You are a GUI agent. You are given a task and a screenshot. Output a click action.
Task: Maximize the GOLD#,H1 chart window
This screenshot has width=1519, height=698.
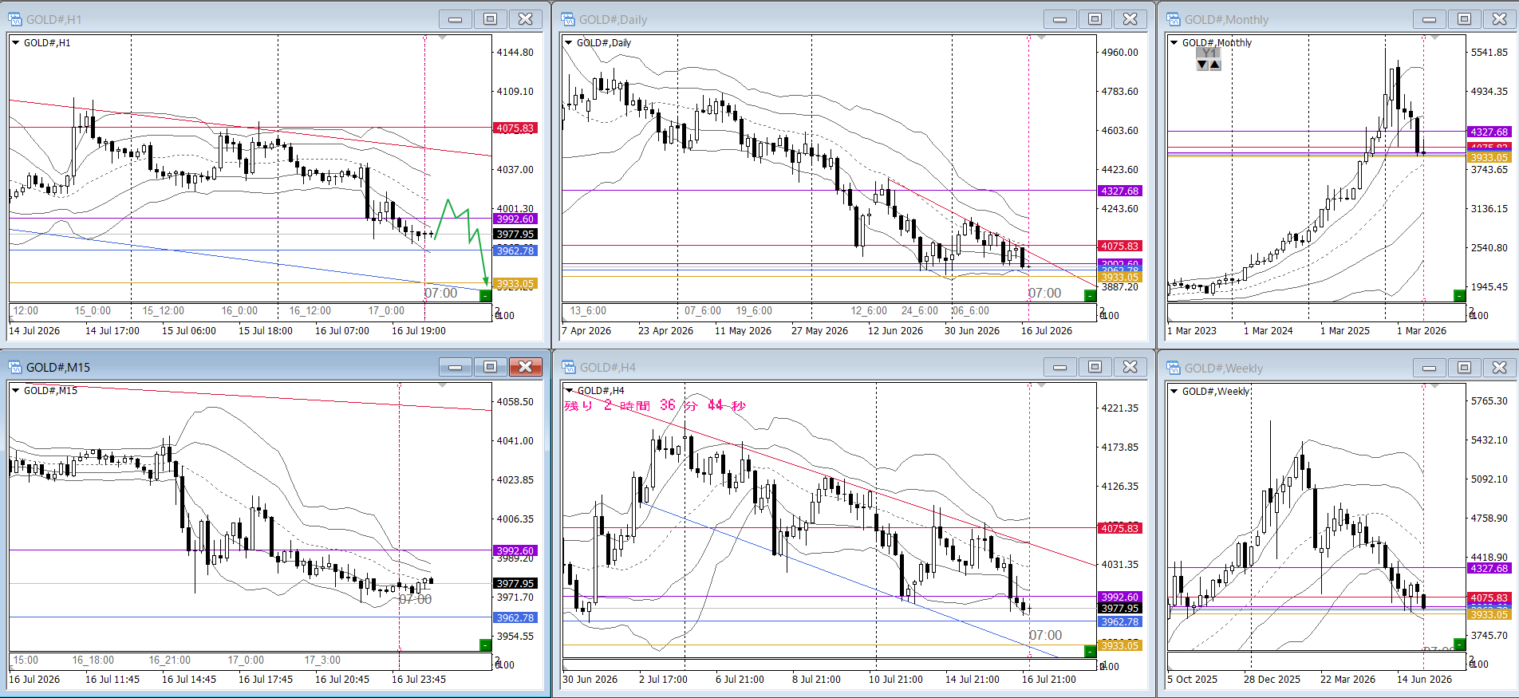pos(491,19)
